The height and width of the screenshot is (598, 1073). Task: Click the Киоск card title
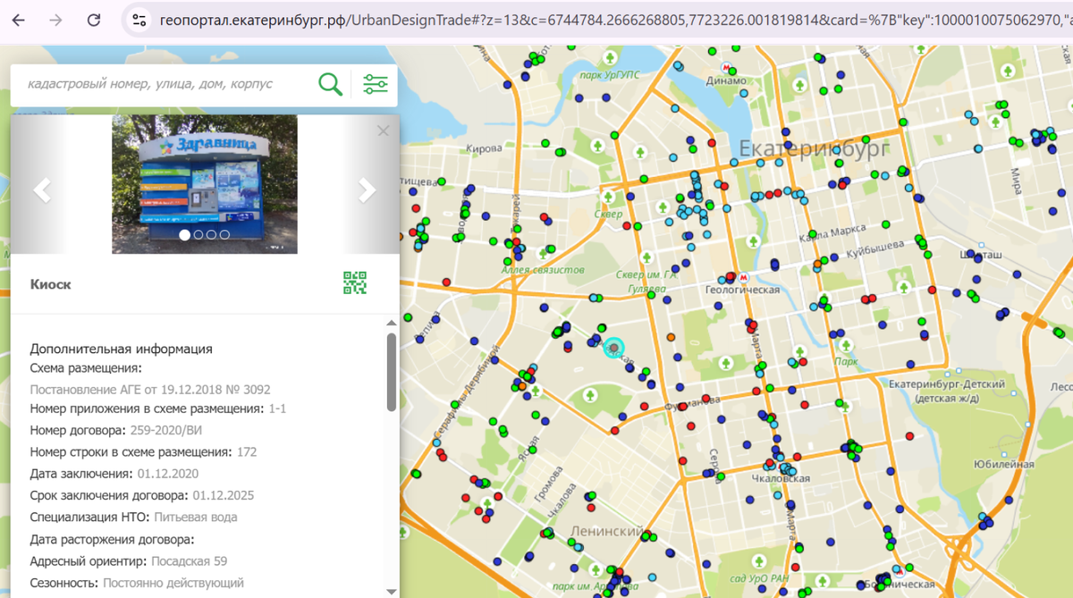51,284
